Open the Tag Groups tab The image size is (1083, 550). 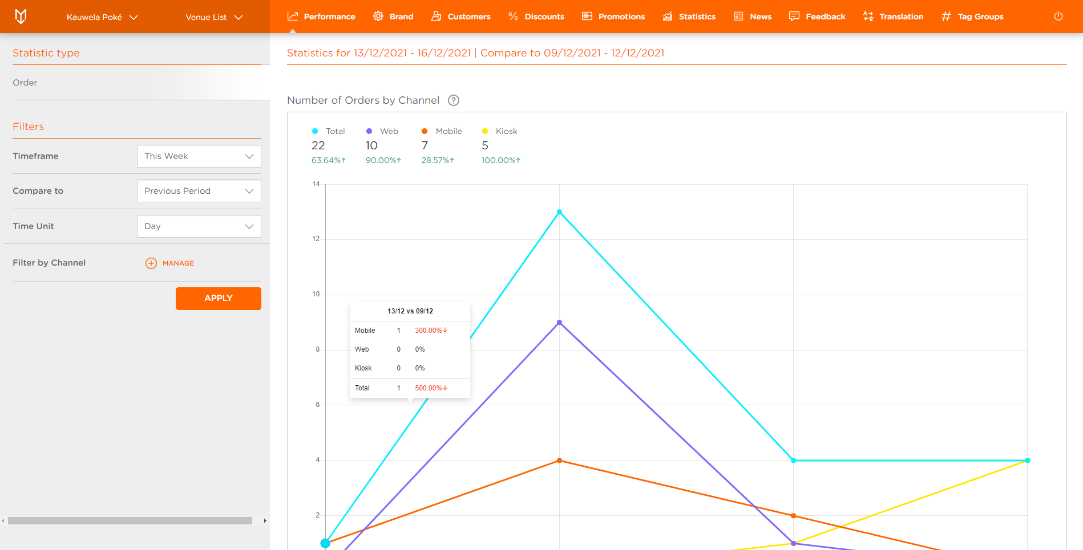pos(972,17)
